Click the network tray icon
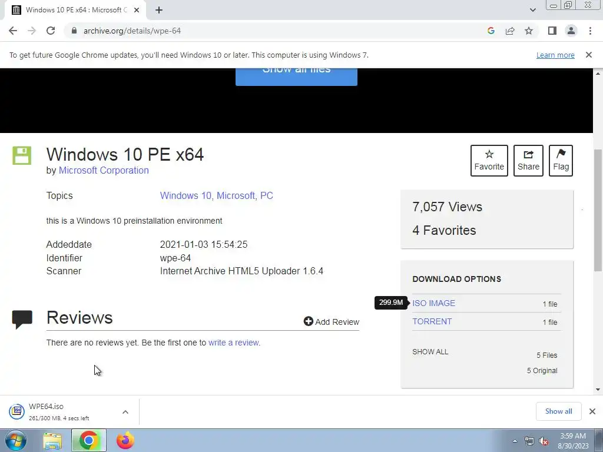Viewport: 603px width, 452px height. coord(529,441)
